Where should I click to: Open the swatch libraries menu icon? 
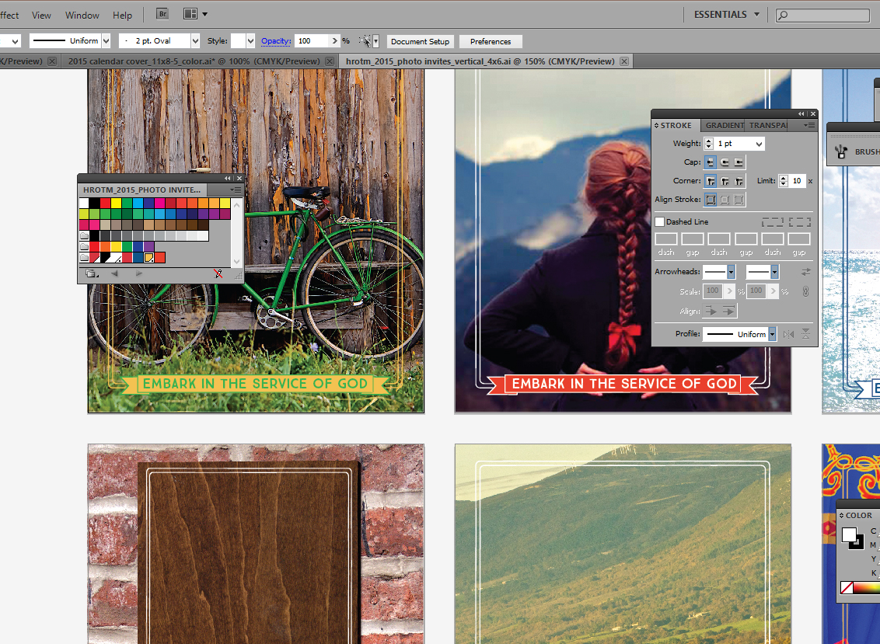point(92,273)
